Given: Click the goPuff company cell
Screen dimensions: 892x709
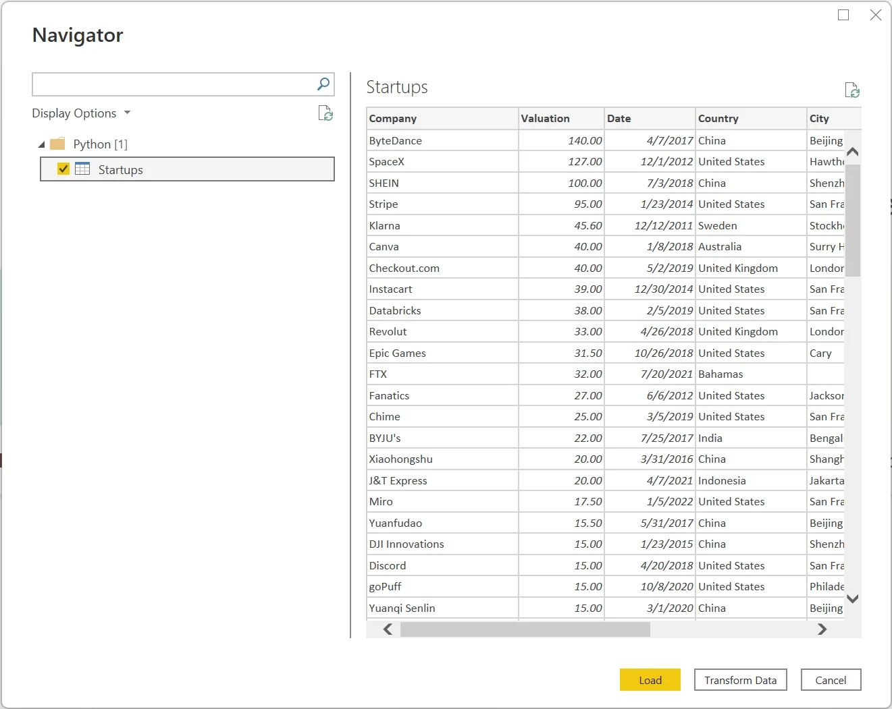Looking at the screenshot, I should tap(442, 587).
